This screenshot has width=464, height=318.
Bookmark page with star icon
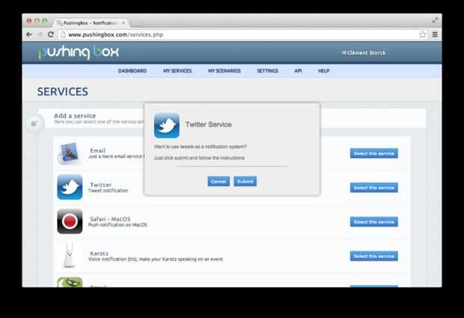click(x=423, y=34)
